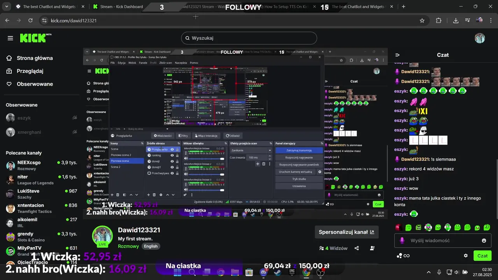The width and height of the screenshot is (498, 280).
Task: Open Narzędzia menu in OBS
Action: point(181,63)
